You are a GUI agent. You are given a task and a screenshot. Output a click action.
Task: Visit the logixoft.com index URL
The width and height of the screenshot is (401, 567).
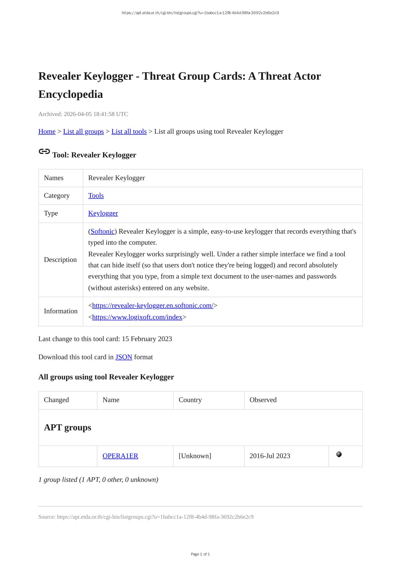[x=137, y=317]
